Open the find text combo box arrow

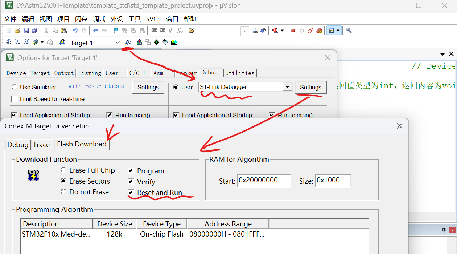coord(244,31)
